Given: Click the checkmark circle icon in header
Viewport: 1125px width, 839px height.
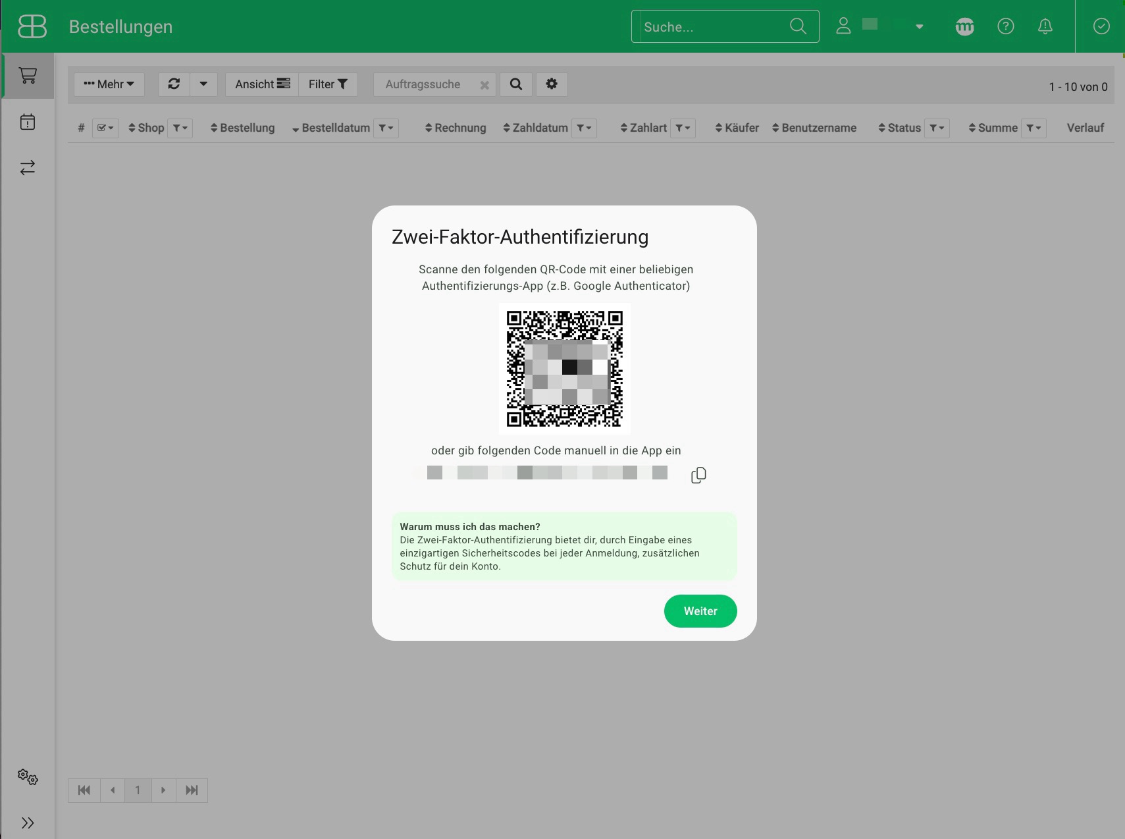Looking at the screenshot, I should pyautogui.click(x=1101, y=26).
